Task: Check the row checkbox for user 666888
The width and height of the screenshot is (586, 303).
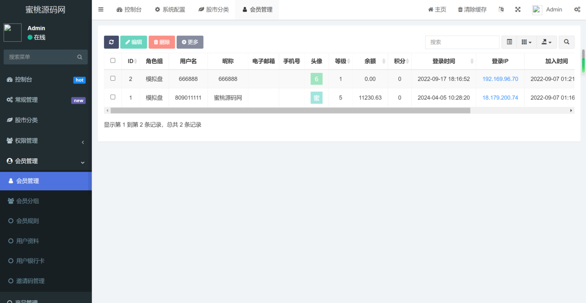Action: pyautogui.click(x=113, y=78)
